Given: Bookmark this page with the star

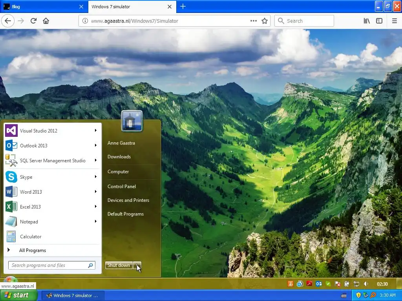Looking at the screenshot, I should click(x=265, y=21).
